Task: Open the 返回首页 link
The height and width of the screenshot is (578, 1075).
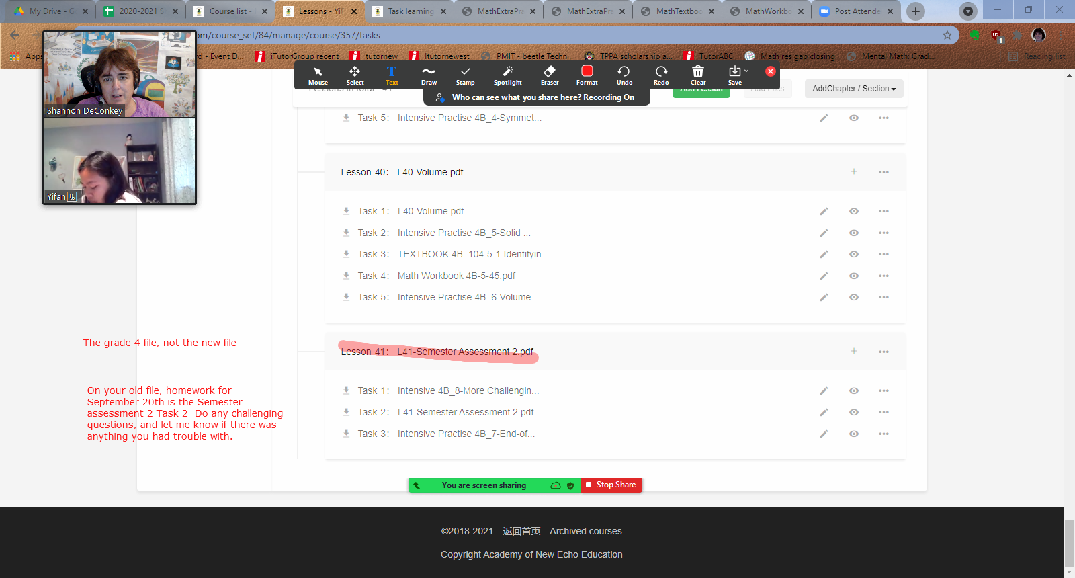Action: pyautogui.click(x=521, y=531)
